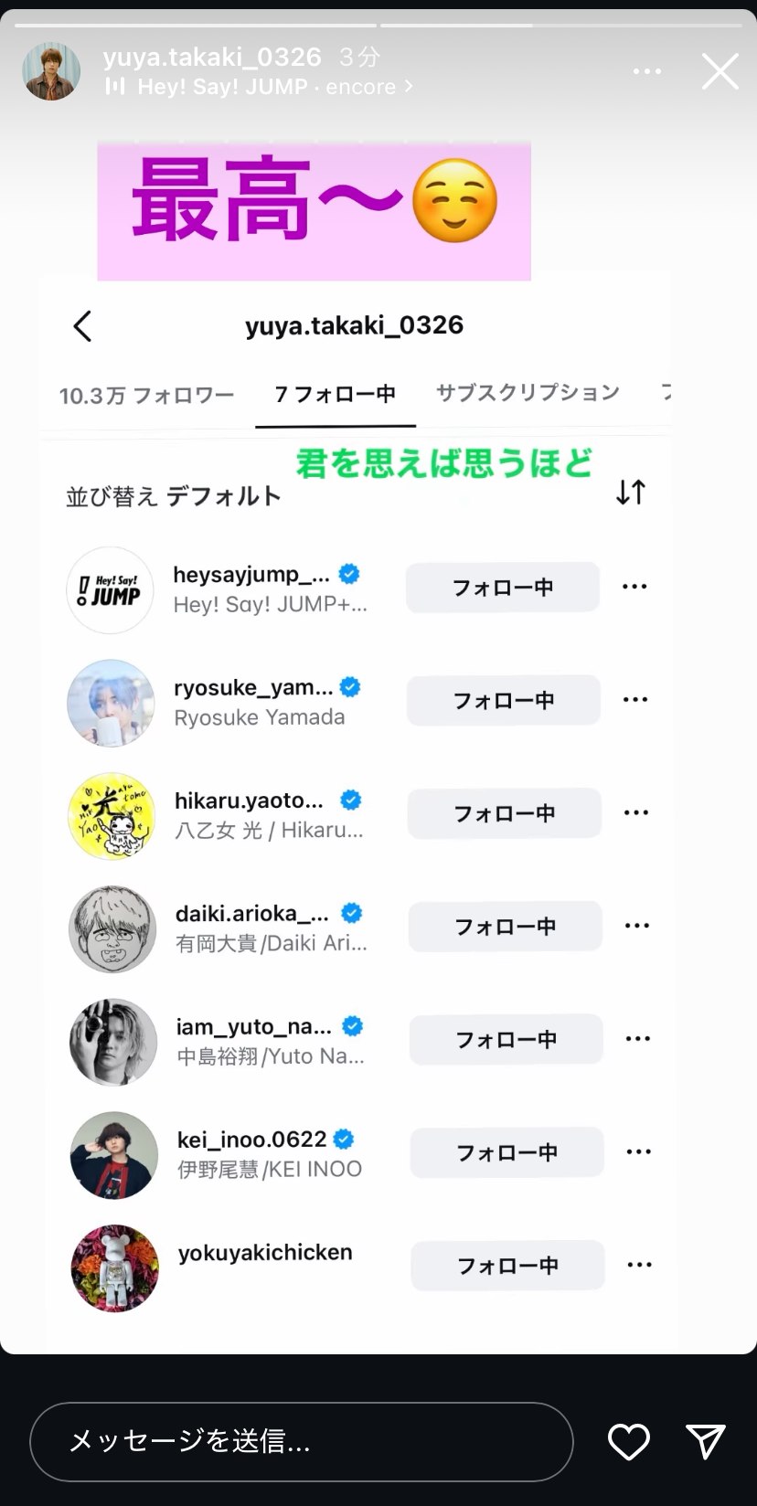757x1506 pixels.
Task: Open more options for kei_inoo.0622
Action: [639, 1151]
